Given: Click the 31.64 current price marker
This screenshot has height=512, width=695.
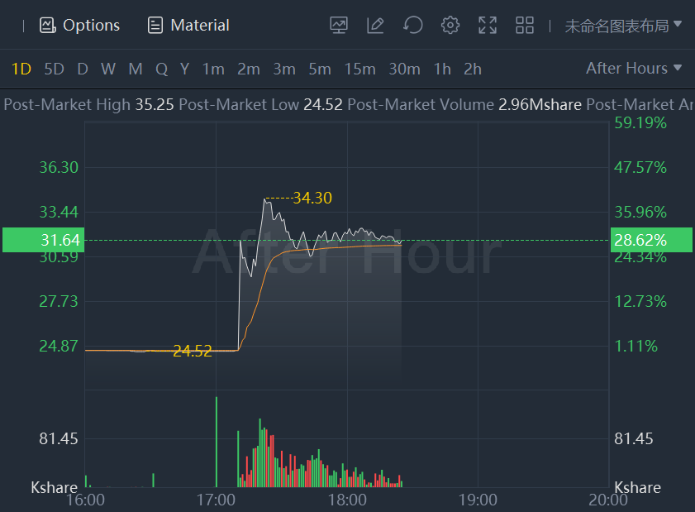Looking at the screenshot, I should (44, 240).
